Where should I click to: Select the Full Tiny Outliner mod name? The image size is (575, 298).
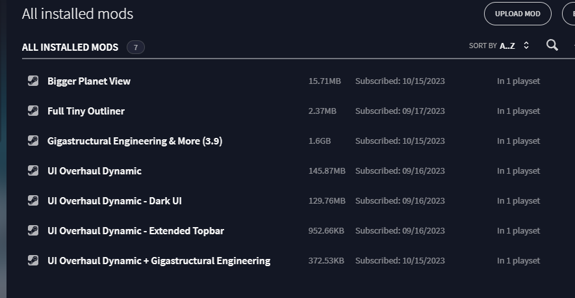[86, 111]
